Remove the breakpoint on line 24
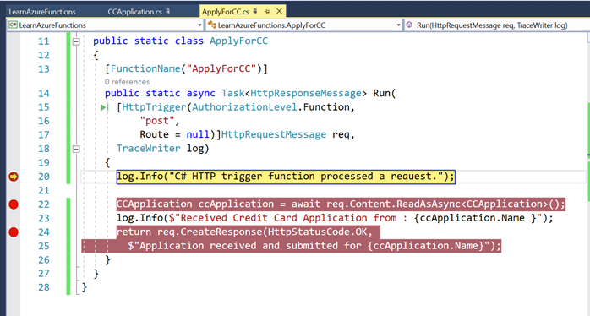 [14, 232]
